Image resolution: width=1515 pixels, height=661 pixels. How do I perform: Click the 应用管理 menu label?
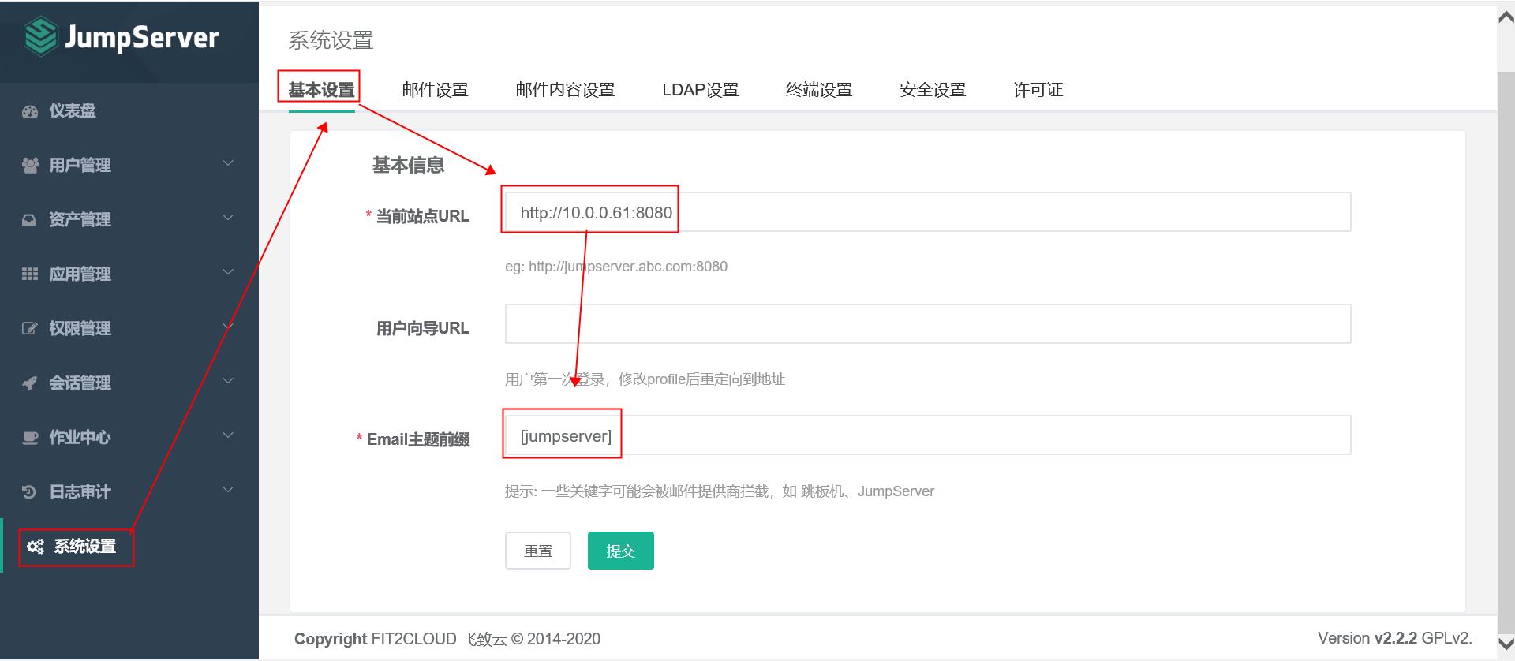(x=80, y=274)
